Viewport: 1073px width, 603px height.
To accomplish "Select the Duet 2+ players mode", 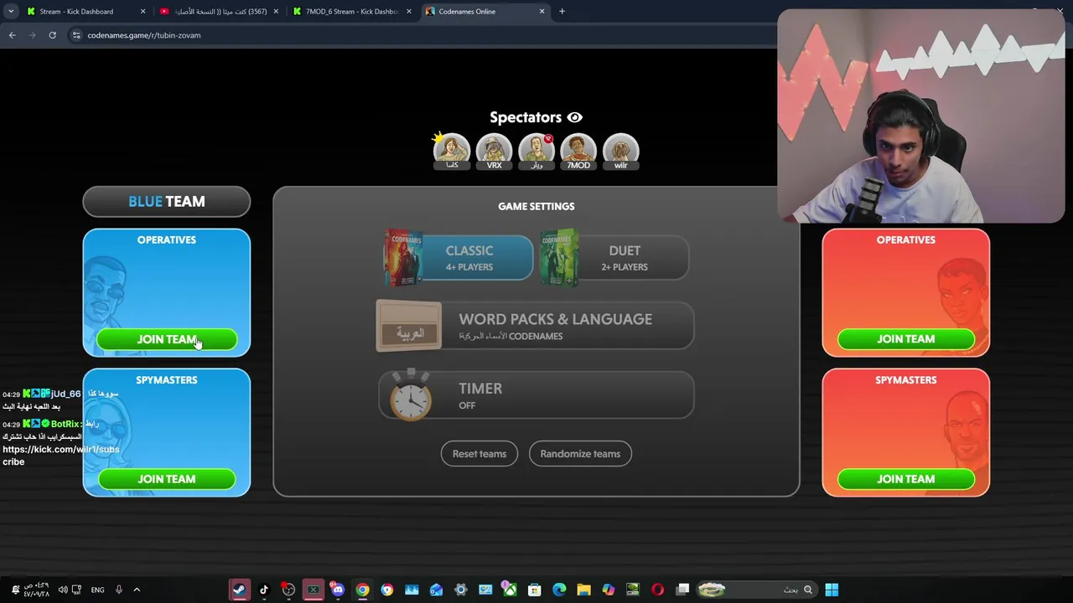I will click(614, 258).
